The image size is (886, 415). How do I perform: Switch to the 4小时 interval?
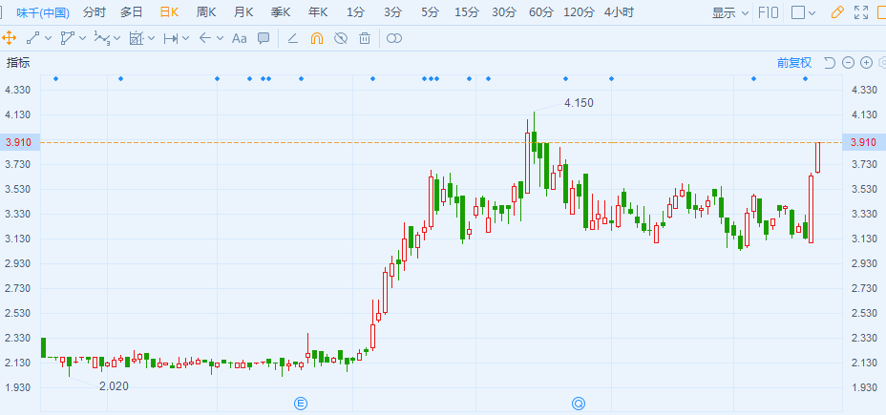click(x=619, y=12)
